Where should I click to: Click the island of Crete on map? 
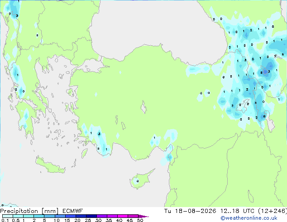50,165
